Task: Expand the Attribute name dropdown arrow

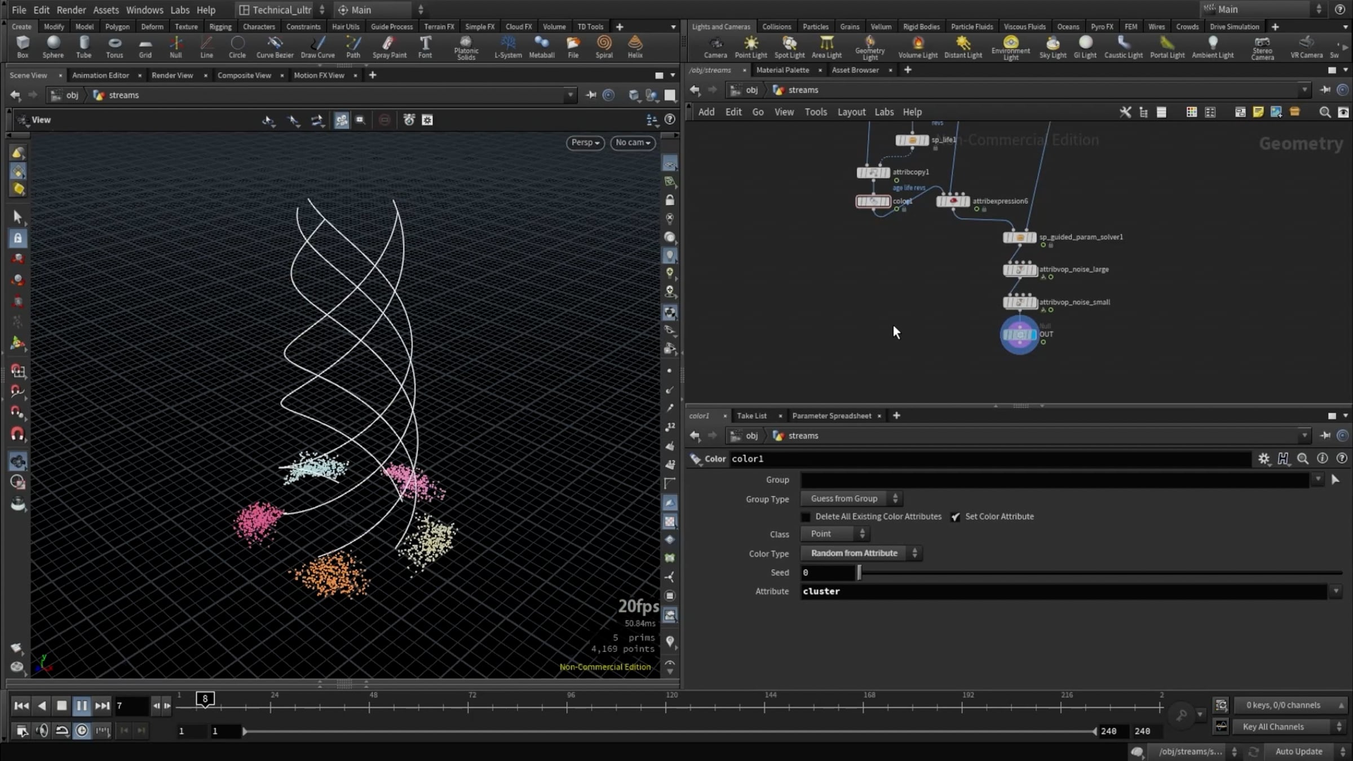Action: coord(1336,591)
